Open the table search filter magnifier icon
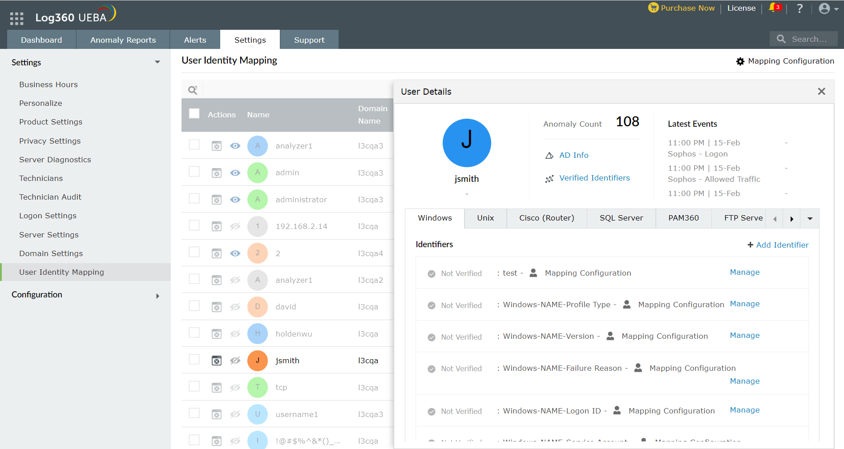Viewport: 844px width, 449px height. click(x=192, y=89)
